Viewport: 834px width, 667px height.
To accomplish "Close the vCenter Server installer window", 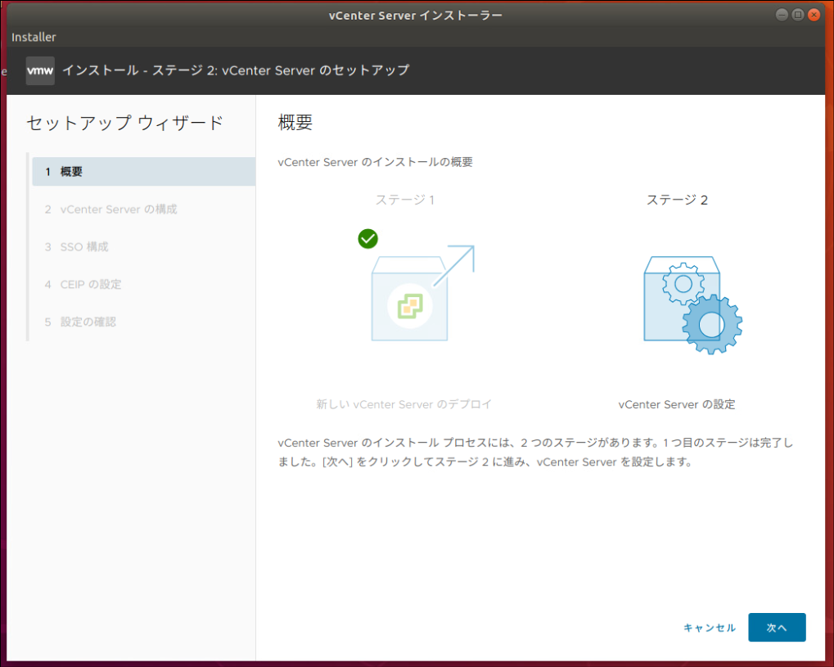I will [814, 15].
